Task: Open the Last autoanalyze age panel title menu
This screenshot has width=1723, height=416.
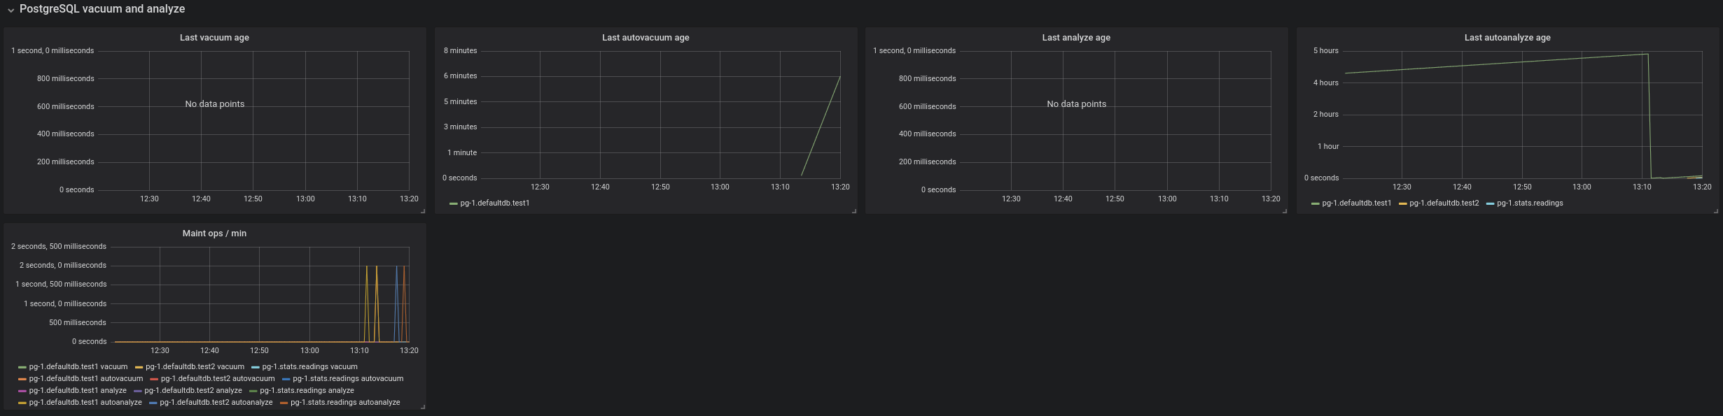Action: [1507, 38]
